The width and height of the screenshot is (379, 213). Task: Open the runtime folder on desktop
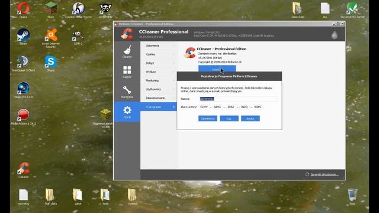(x=133, y=197)
